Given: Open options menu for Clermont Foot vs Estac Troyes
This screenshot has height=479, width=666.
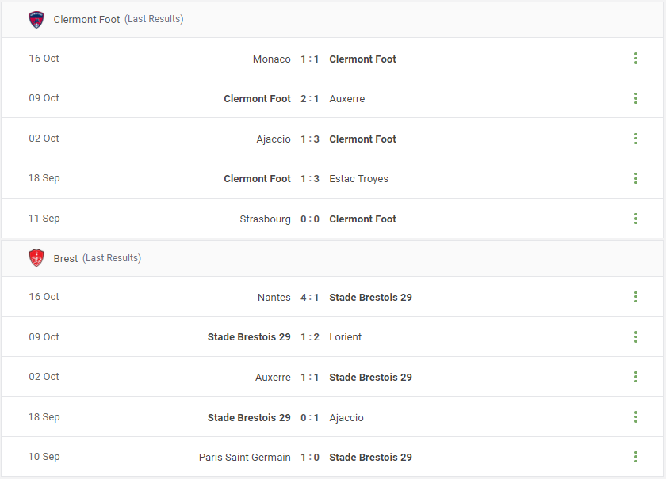Looking at the screenshot, I should 635,178.
